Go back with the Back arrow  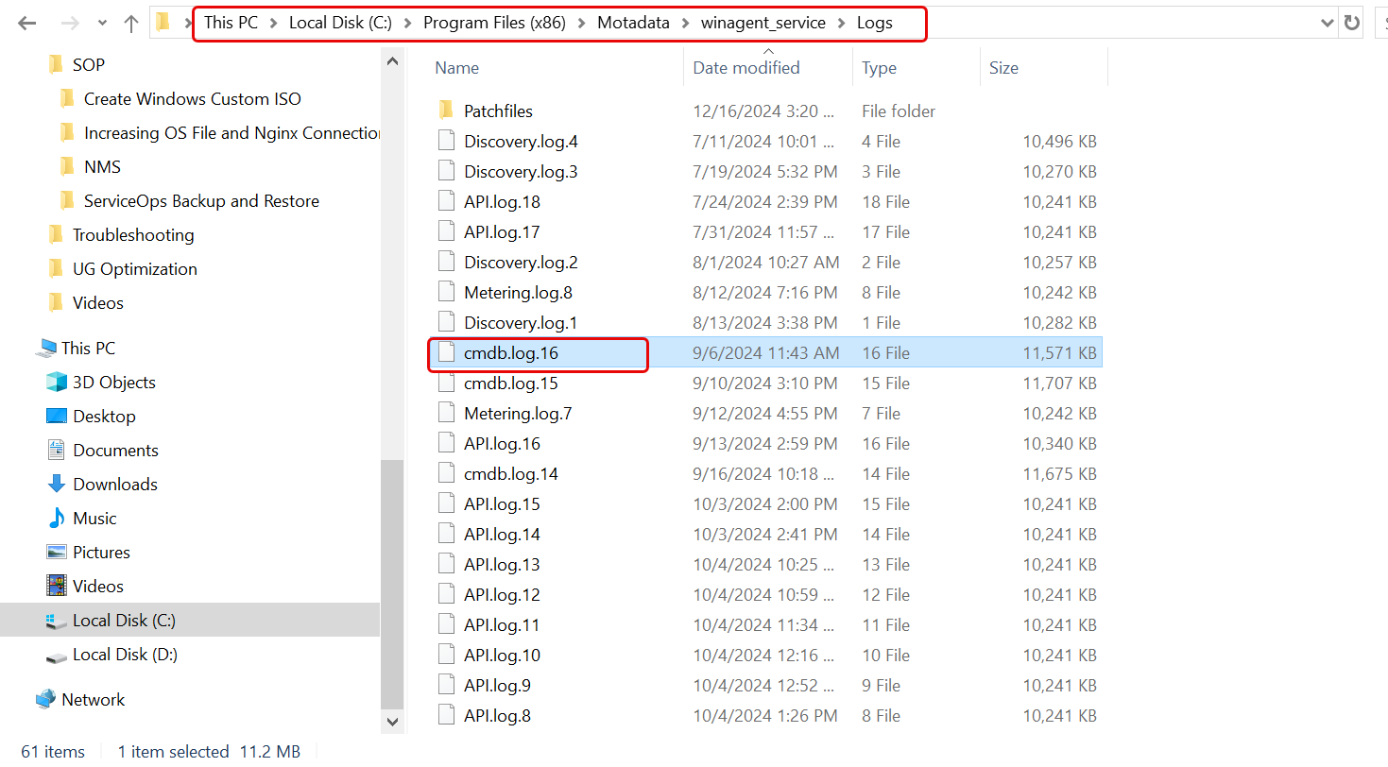tap(26, 23)
